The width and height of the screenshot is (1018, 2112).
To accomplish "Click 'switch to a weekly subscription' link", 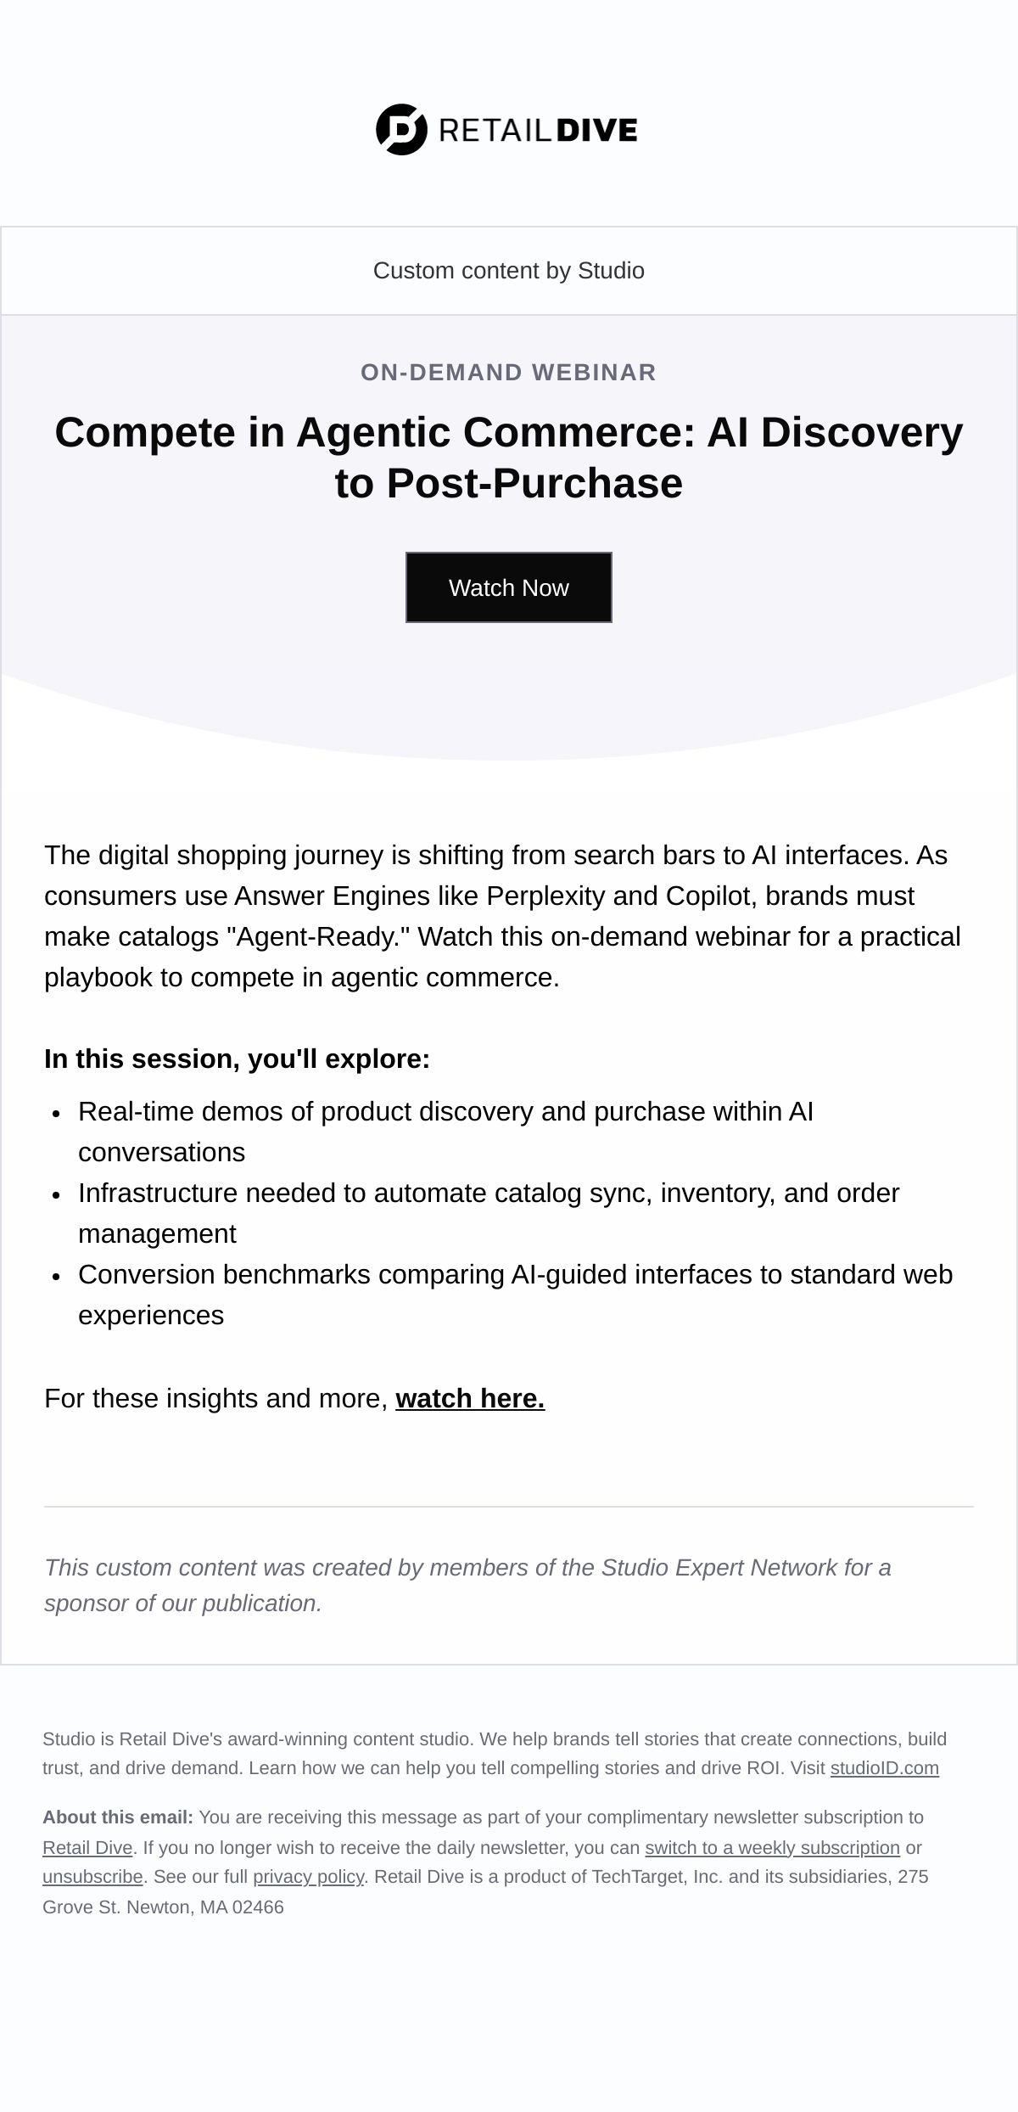I will [772, 1848].
